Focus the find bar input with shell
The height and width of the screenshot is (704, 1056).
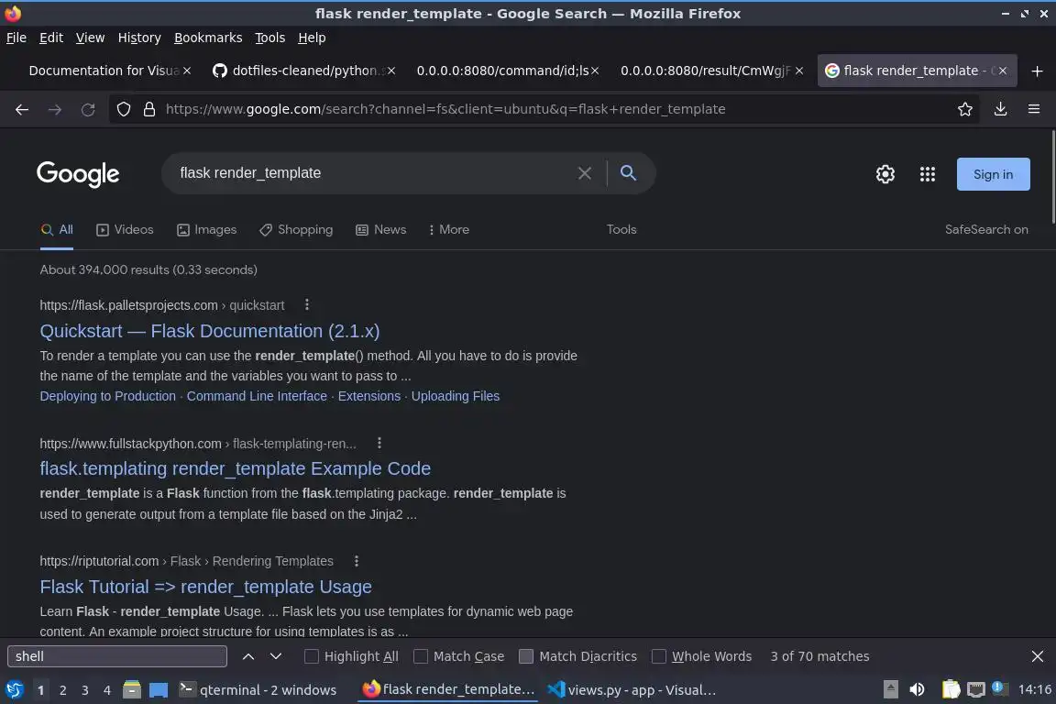(x=117, y=656)
